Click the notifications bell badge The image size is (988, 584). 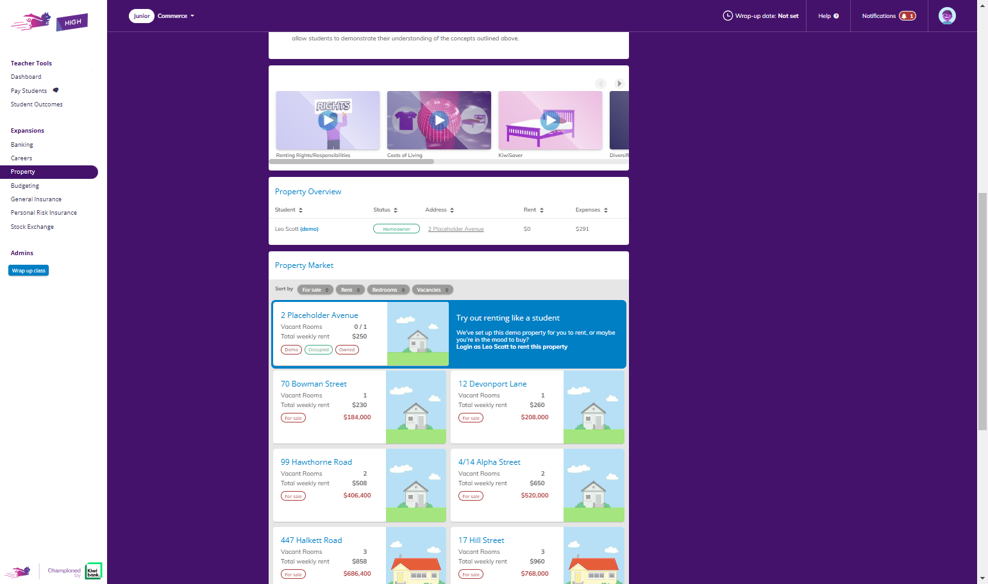pyautogui.click(x=907, y=16)
